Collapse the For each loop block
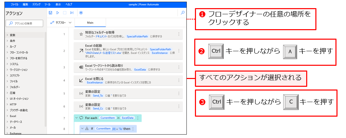Viewport: 346px width, 138px height. 76,118
